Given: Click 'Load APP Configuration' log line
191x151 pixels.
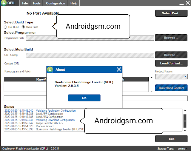Looking at the screenshot, I should (x=50, y=114).
